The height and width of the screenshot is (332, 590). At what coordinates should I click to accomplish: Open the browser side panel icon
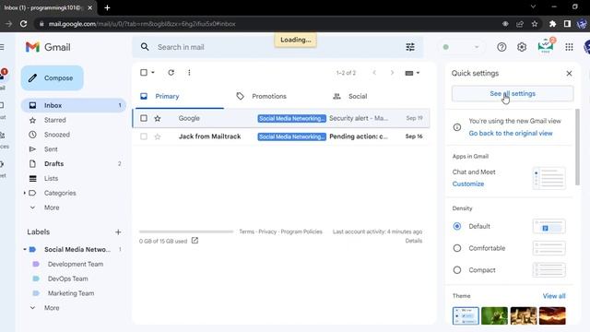tap(567, 24)
